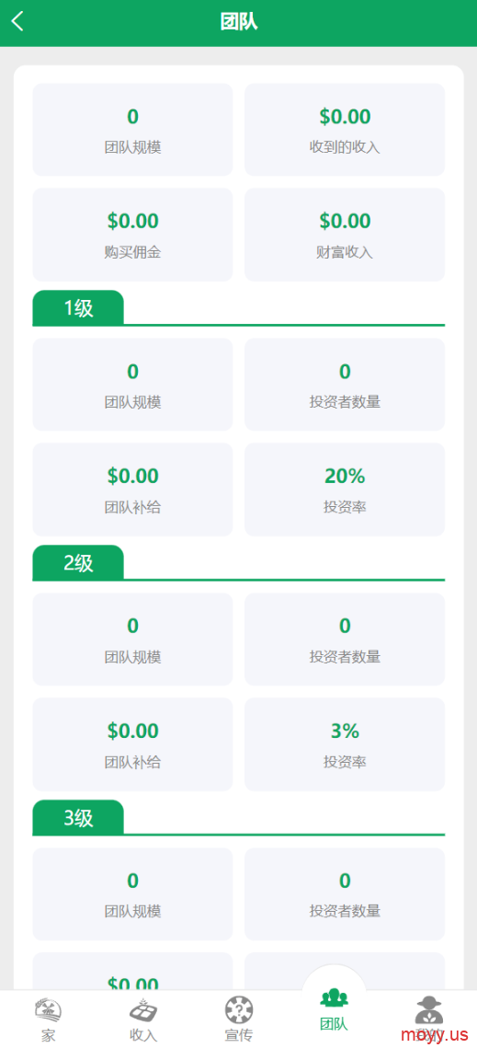Click the 财富收入 card
The width and height of the screenshot is (477, 1048).
(x=345, y=235)
